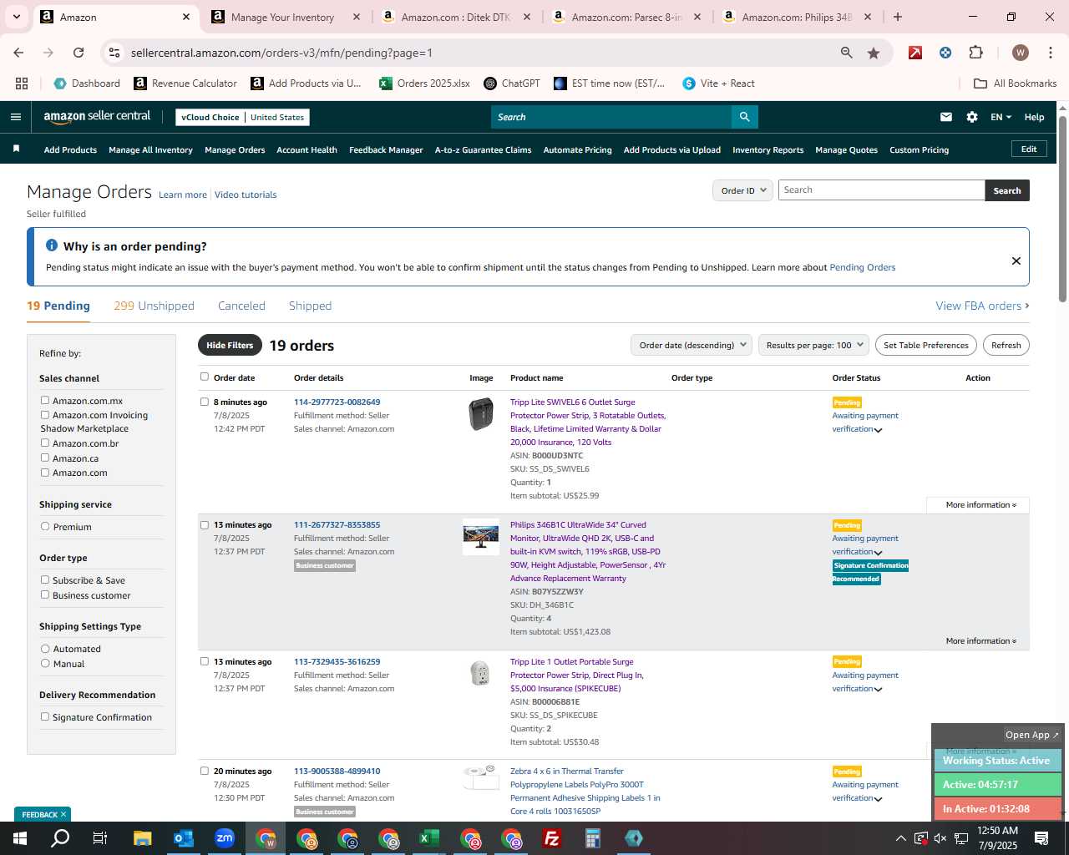The image size is (1069, 855).
Task: Open Feedback Manager in nav bar
Action: click(386, 149)
